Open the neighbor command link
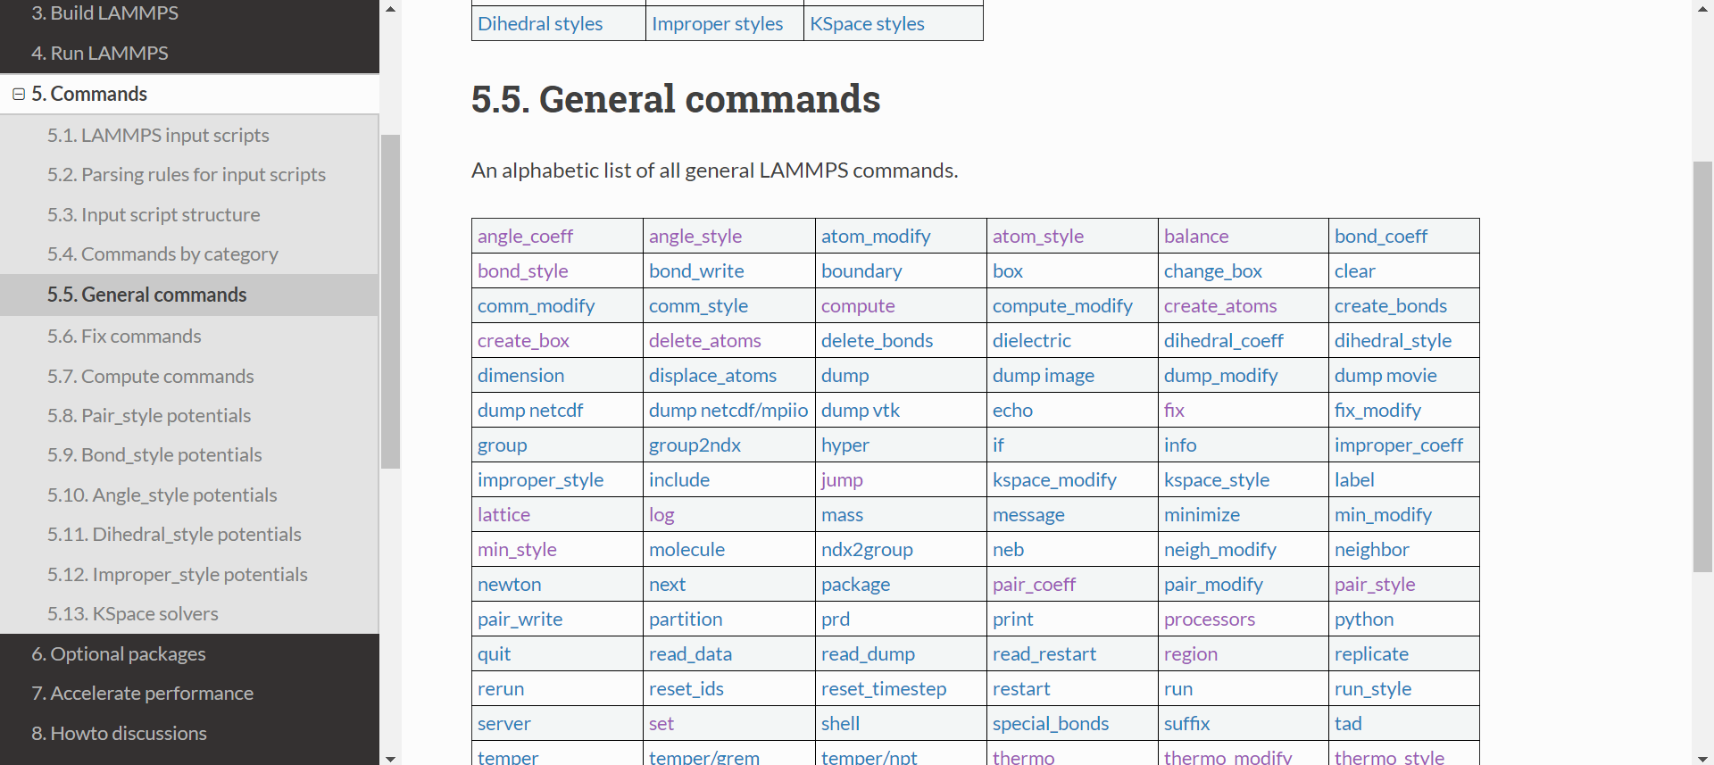This screenshot has width=1714, height=765. [x=1371, y=550]
